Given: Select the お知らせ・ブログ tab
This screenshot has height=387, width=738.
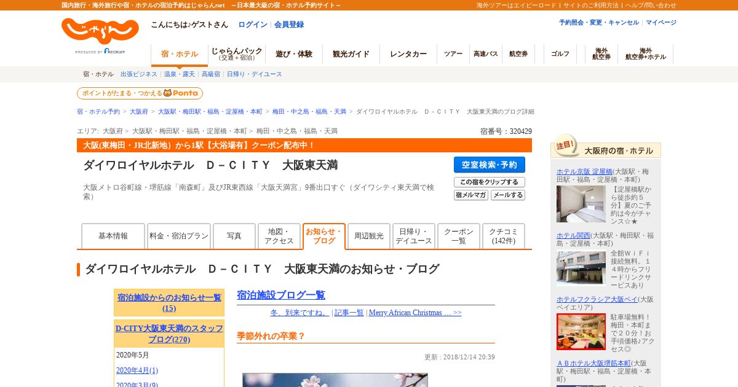Looking at the screenshot, I should tap(324, 236).
